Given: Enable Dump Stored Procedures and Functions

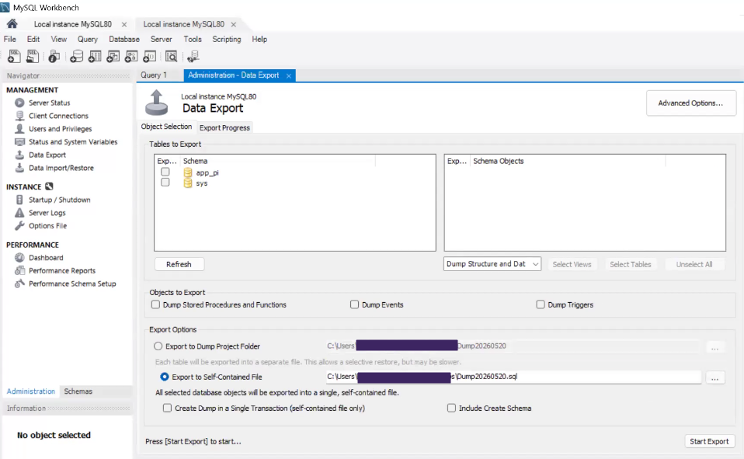Looking at the screenshot, I should pos(155,304).
